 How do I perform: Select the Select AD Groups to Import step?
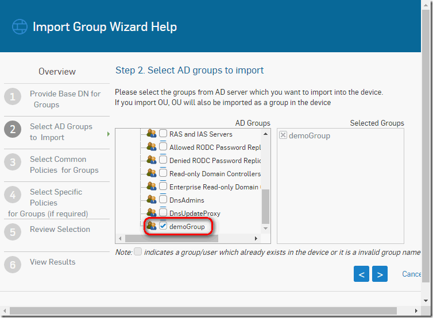(x=61, y=131)
